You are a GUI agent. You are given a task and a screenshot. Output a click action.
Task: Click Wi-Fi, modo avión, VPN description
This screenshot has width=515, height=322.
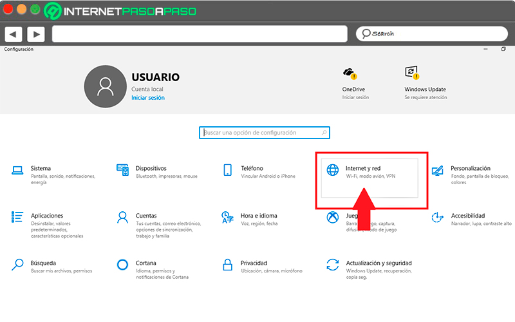click(371, 176)
